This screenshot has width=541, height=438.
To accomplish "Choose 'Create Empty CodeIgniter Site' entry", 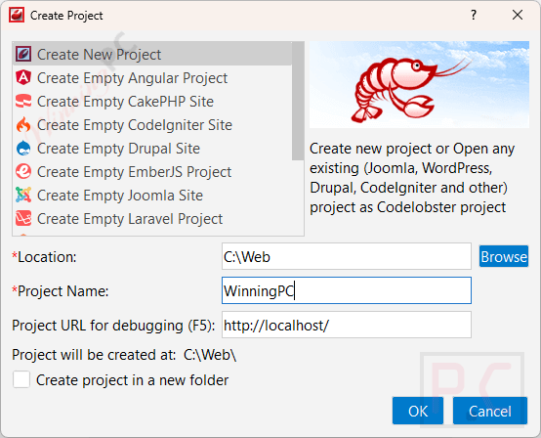I will (x=151, y=125).
